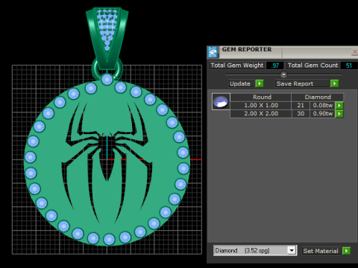Click the Total Gem Weight value .97

pyautogui.click(x=274, y=66)
